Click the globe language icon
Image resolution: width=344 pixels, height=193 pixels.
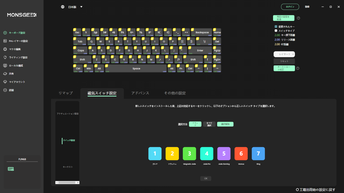[x=63, y=7]
